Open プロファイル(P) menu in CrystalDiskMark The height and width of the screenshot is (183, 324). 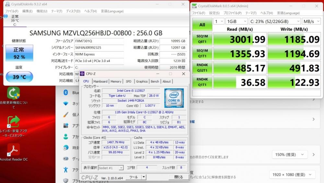click(x=232, y=13)
